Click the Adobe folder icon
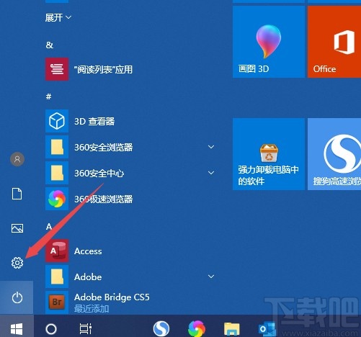Screen dimensions: 361x337 pos(57,277)
